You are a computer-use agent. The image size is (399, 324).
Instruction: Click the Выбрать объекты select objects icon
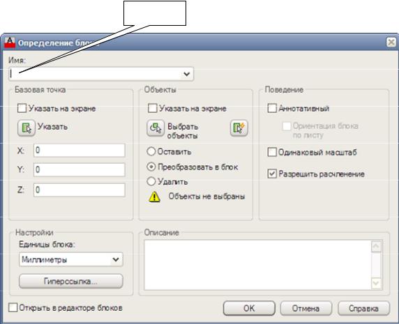click(x=156, y=128)
